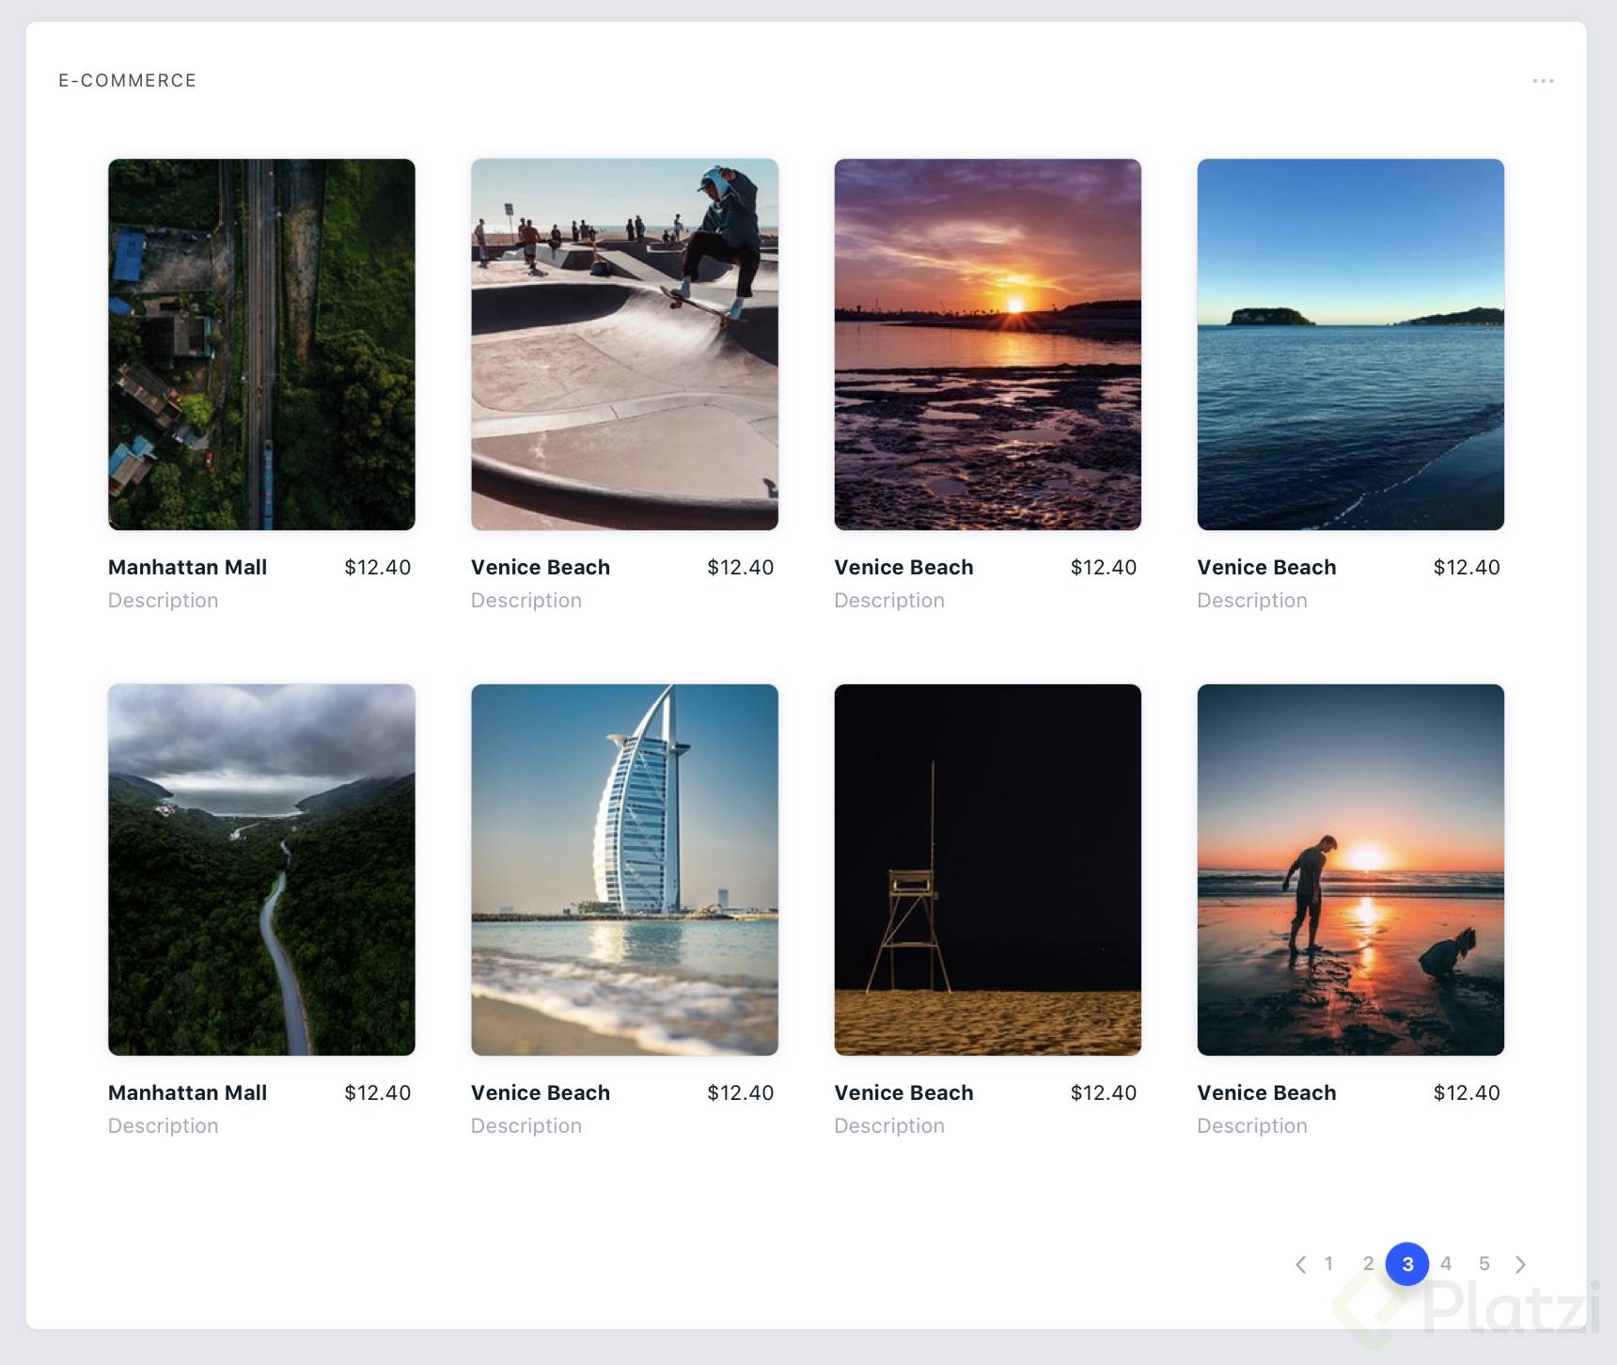Image resolution: width=1617 pixels, height=1365 pixels.
Task: Open the lifeguard chair night thumbnail
Action: click(987, 870)
